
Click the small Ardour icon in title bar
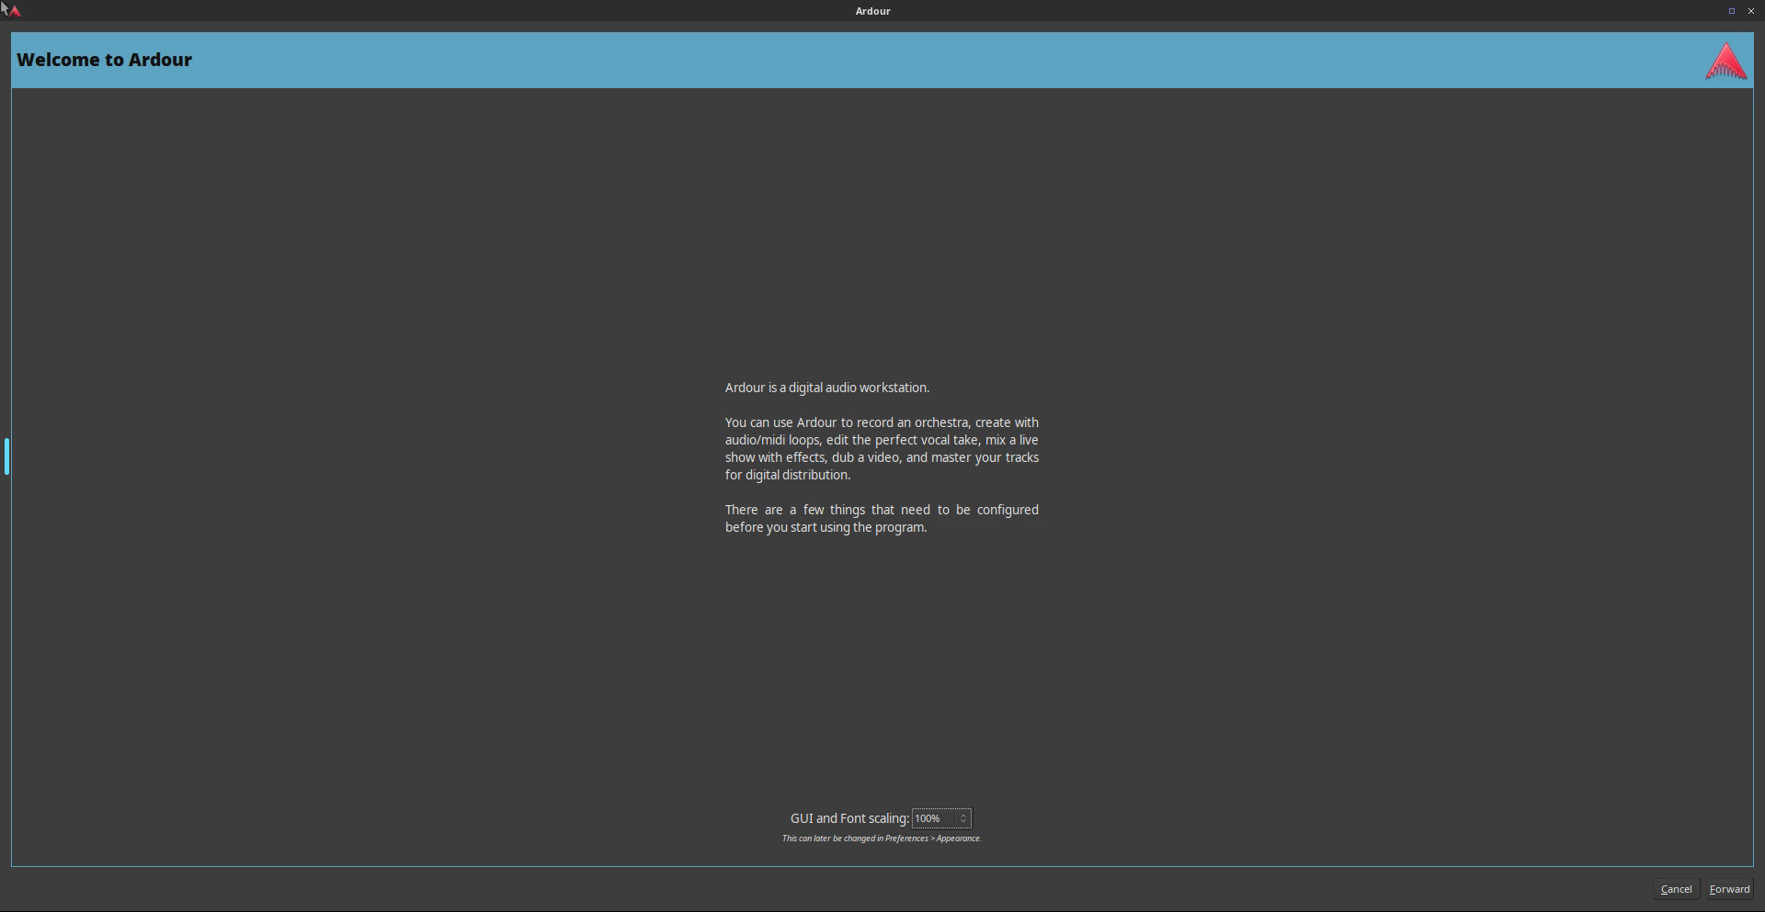pos(14,11)
